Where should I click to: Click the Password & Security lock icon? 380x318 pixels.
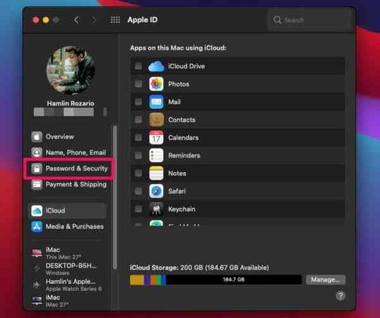click(37, 169)
